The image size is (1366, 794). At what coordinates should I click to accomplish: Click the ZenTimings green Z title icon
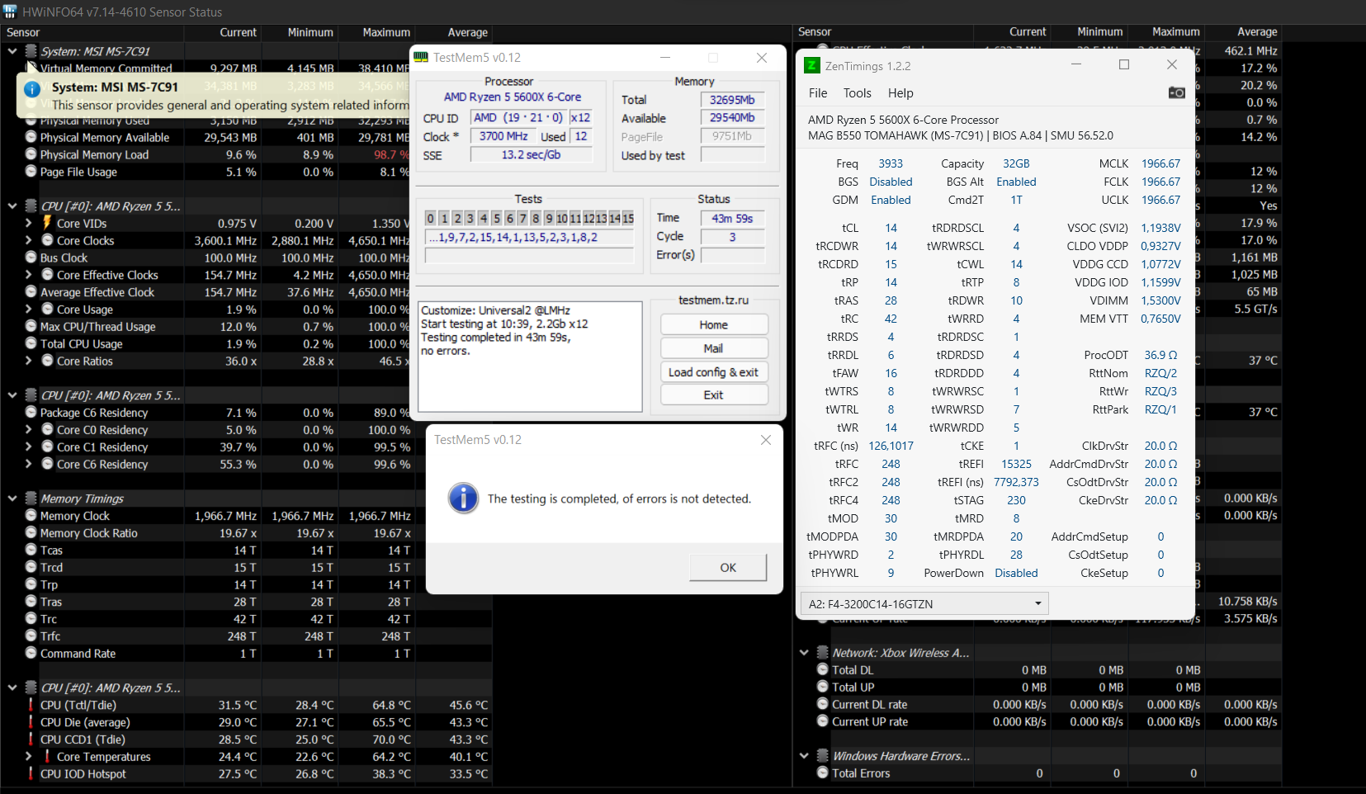[x=812, y=65]
